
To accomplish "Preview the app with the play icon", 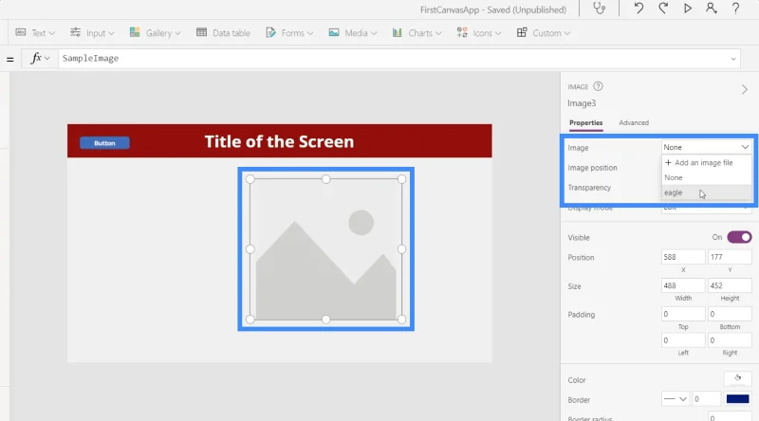I will (687, 9).
